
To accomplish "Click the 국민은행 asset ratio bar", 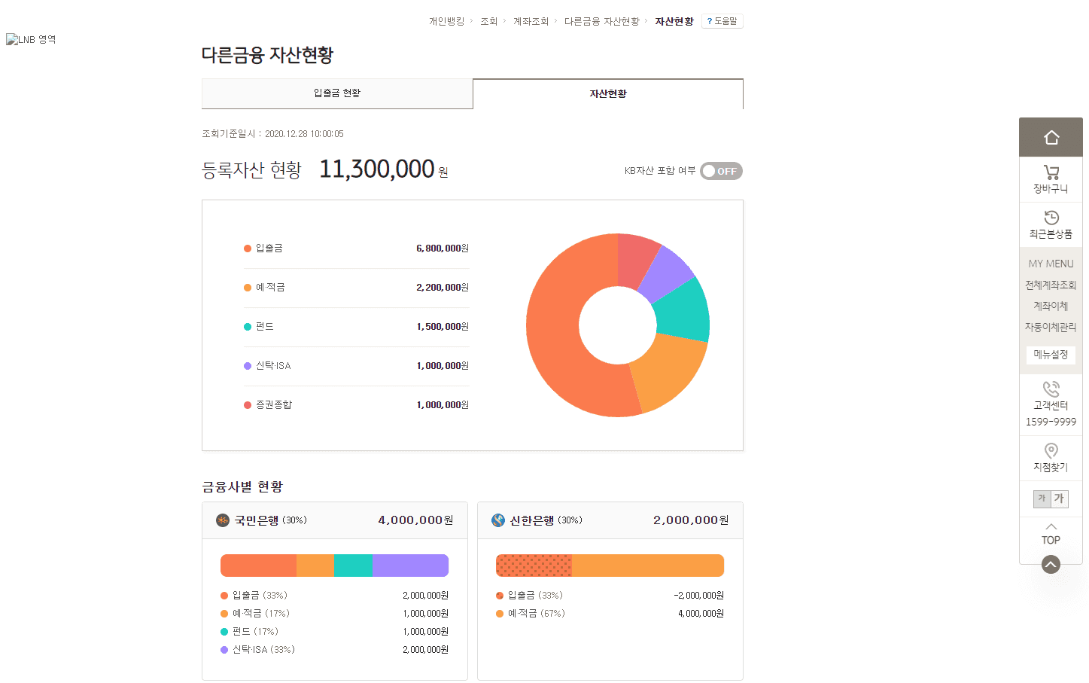I will 334,566.
